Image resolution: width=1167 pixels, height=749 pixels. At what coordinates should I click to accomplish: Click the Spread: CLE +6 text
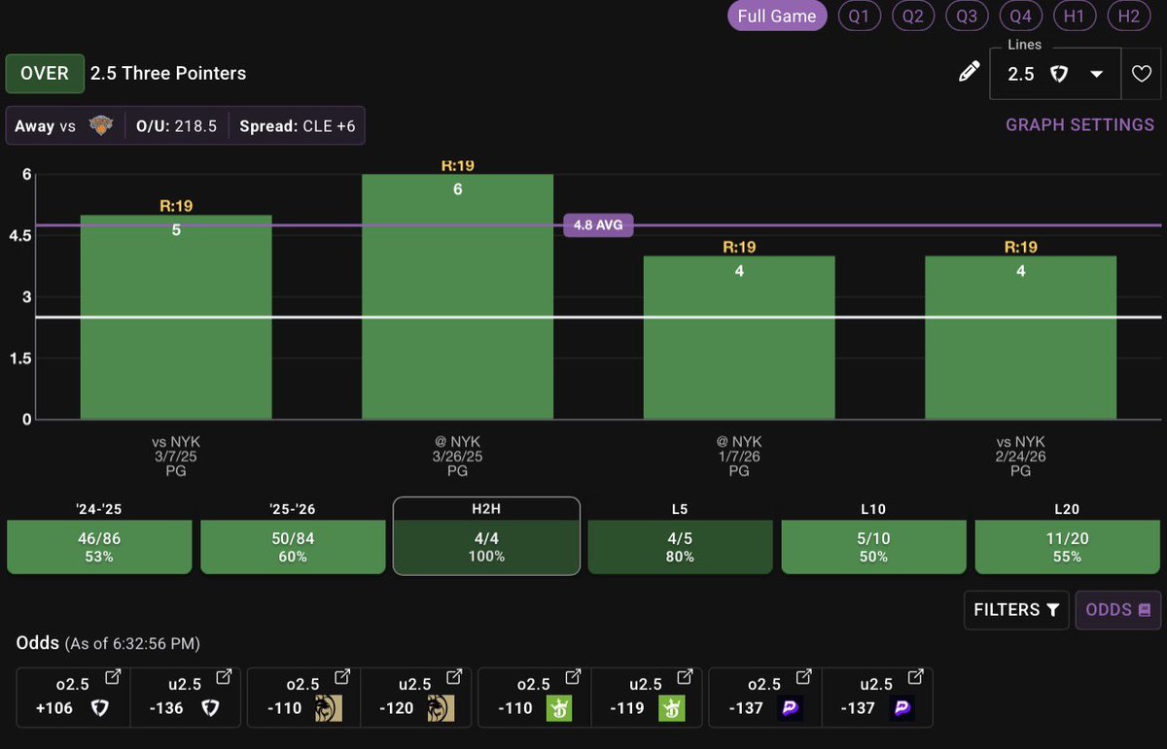pos(297,126)
